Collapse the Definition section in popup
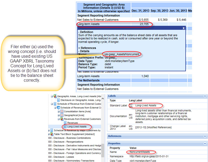Screen dimensions: 208x162 point(86,32)
